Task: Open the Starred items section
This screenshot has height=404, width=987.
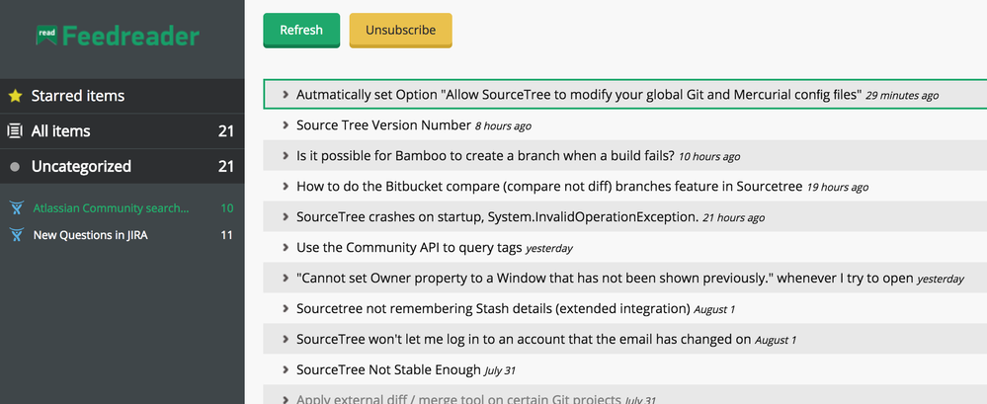Action: click(x=123, y=96)
